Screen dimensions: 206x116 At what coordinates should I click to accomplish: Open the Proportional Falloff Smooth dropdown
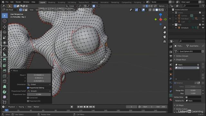39,91
